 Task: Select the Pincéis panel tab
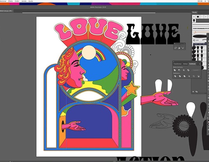click(194, 13)
